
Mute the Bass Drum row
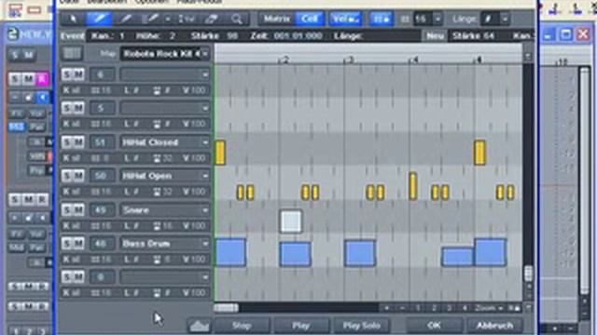(78, 244)
